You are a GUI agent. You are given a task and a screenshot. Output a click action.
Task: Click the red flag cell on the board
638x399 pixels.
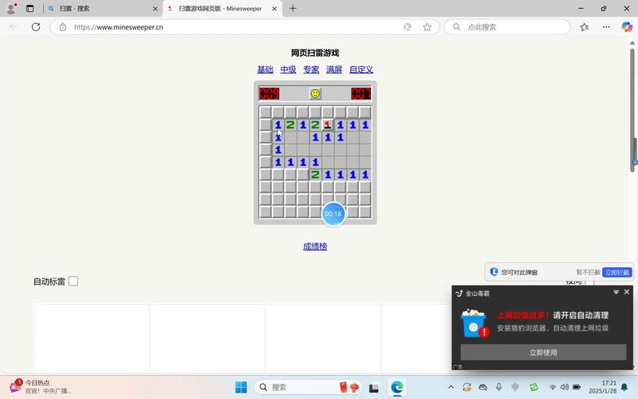tap(328, 124)
